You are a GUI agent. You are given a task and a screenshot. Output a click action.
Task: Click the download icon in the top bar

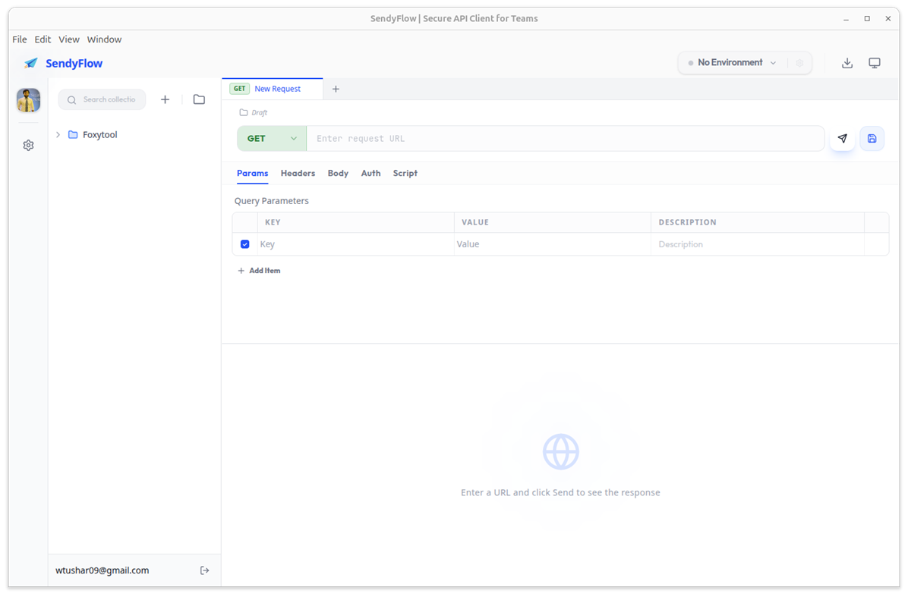tap(847, 62)
